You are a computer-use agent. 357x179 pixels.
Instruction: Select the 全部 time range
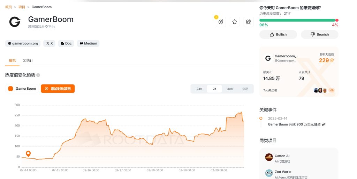(x=245, y=89)
